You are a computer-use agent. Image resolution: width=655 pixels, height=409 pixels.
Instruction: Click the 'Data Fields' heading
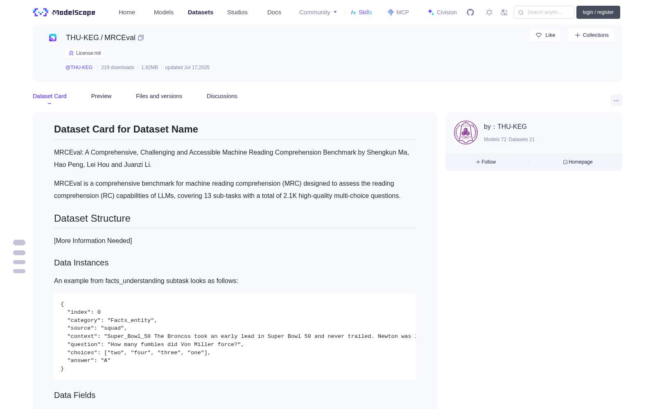pyautogui.click(x=75, y=396)
